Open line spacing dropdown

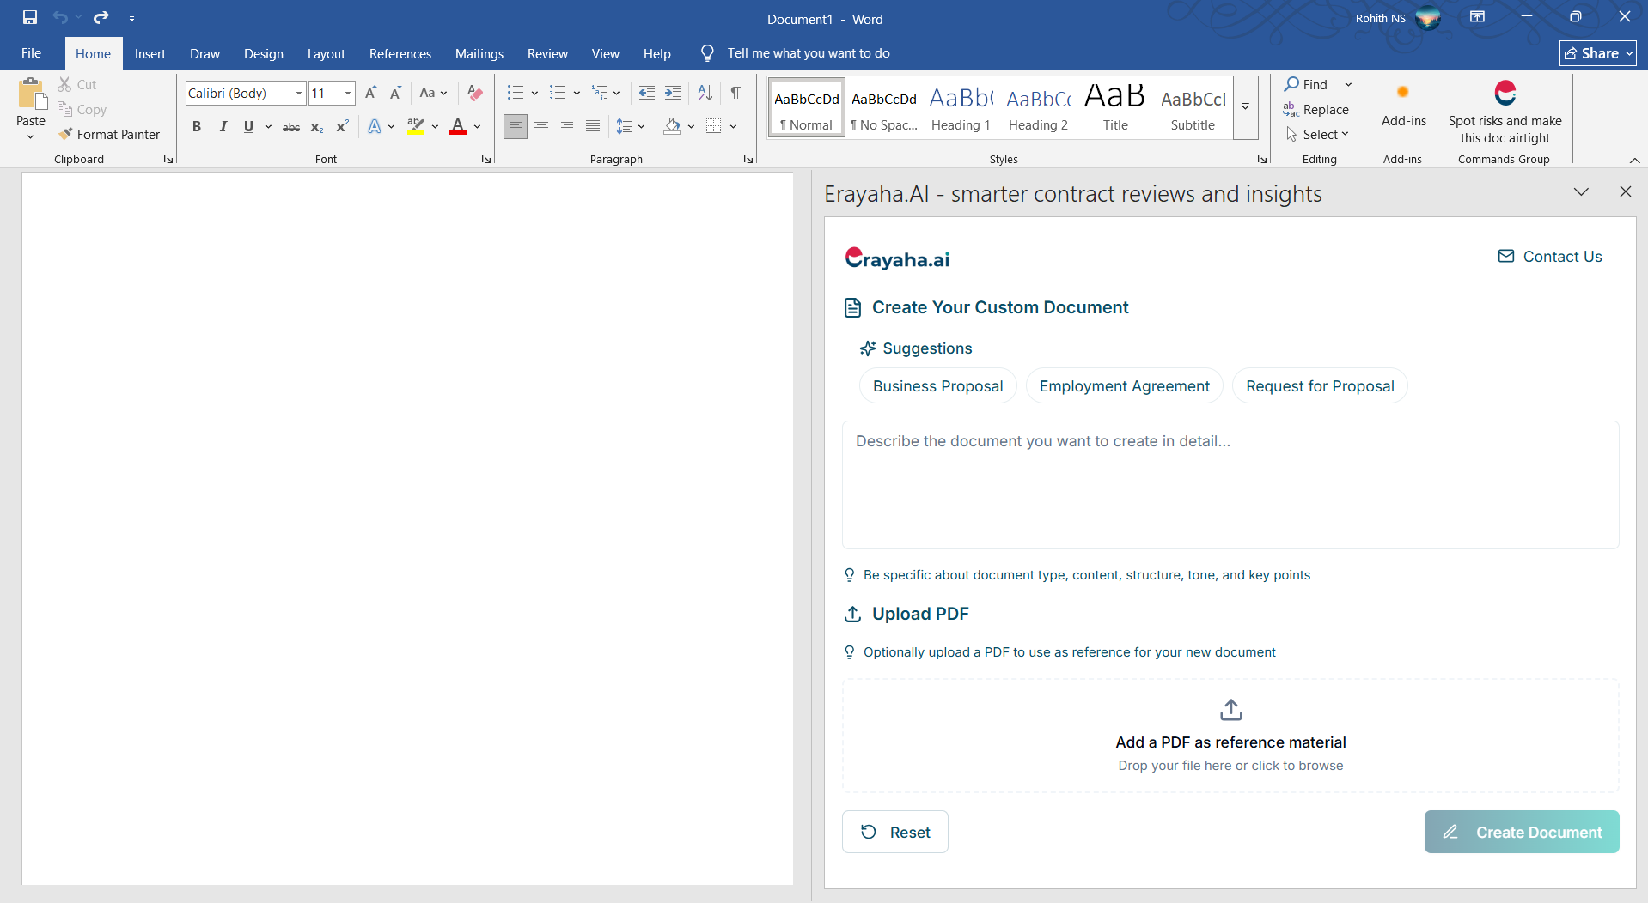coord(631,126)
